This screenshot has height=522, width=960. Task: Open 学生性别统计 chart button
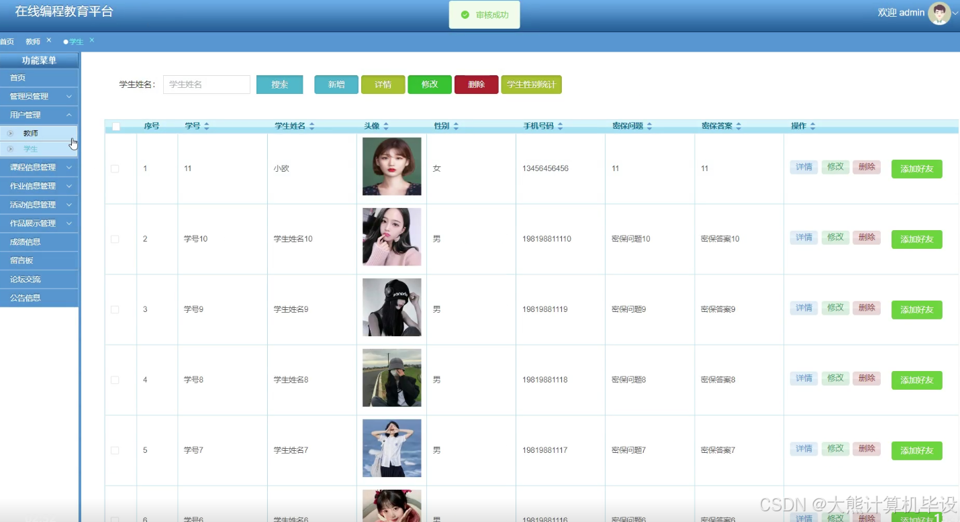pyautogui.click(x=531, y=85)
